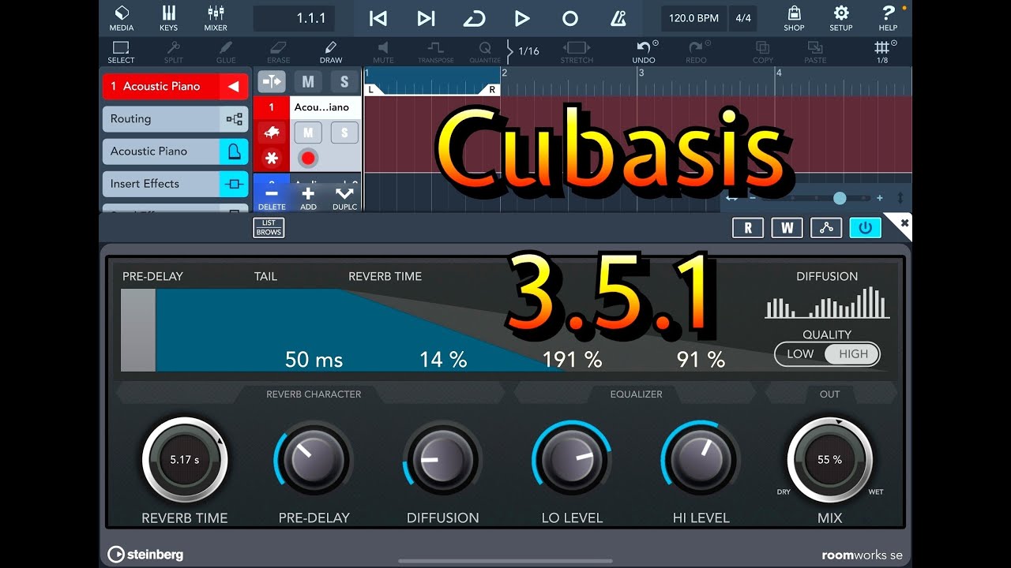Click the right locator R marker
Viewport: 1011px width, 568px height.
(x=492, y=90)
